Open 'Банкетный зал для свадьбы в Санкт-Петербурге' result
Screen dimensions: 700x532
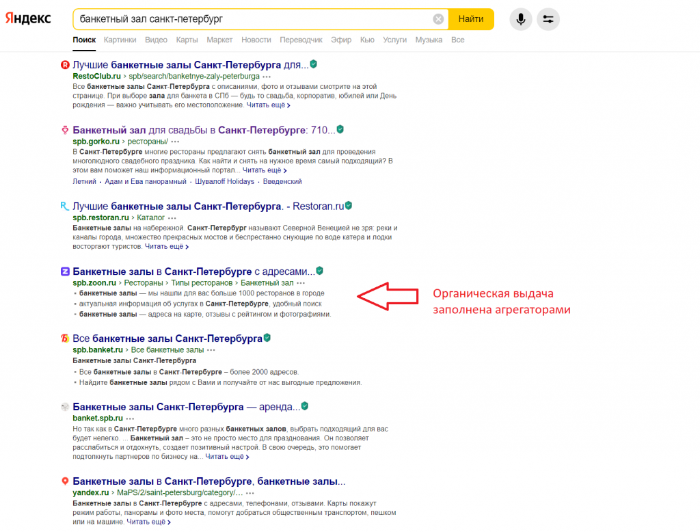[x=204, y=130]
